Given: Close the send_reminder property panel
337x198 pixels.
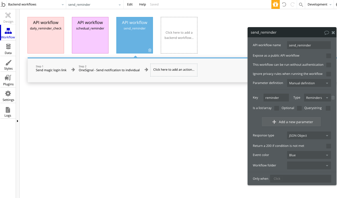Looking at the screenshot, I should 333,33.
